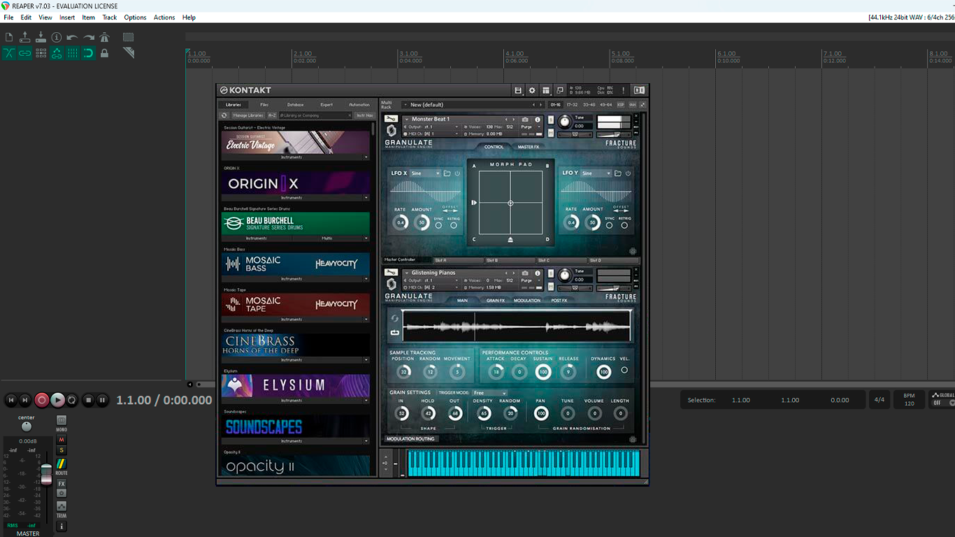Click Monster Beat 1 wrench edit icon
The height and width of the screenshot is (537, 955).
click(x=392, y=119)
